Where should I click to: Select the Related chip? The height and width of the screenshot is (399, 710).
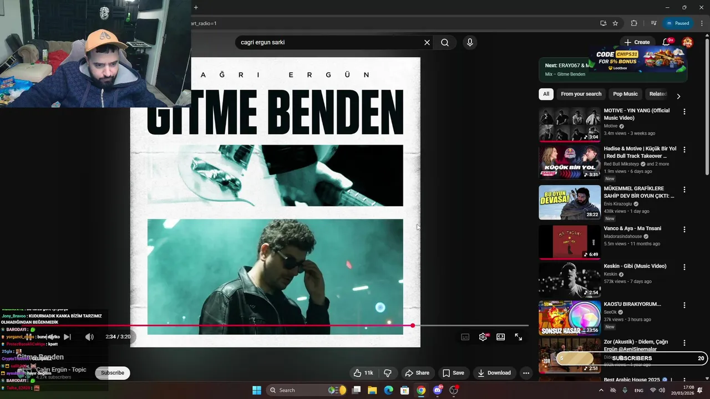pos(658,94)
